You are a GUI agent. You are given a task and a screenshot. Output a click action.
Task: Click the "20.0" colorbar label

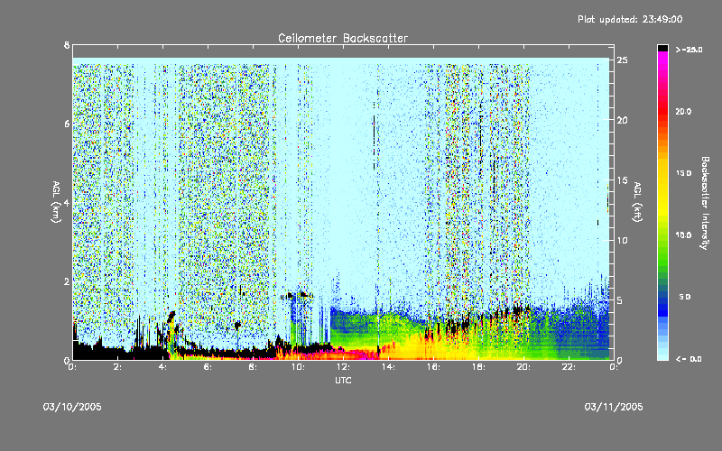(x=683, y=111)
